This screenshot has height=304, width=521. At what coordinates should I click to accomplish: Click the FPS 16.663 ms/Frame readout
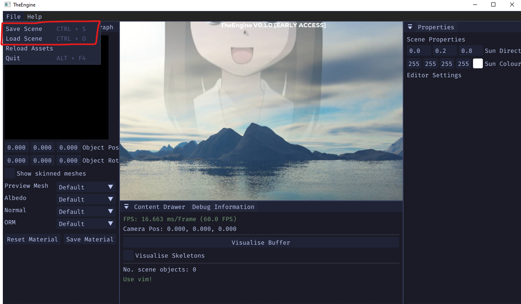180,219
